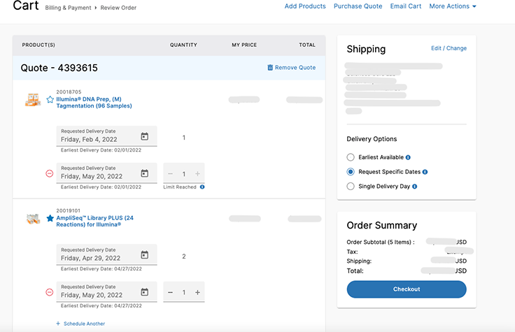Click info icon beside Single Delivery Day
The image size is (515, 332).
click(x=415, y=187)
